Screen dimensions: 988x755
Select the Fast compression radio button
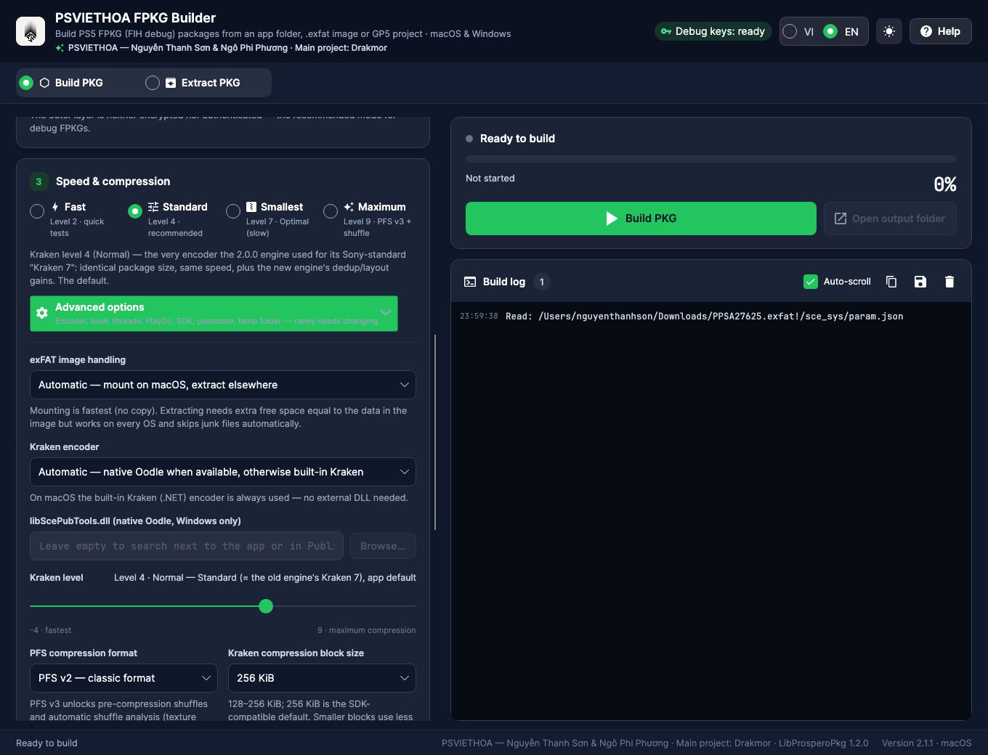pyautogui.click(x=37, y=211)
